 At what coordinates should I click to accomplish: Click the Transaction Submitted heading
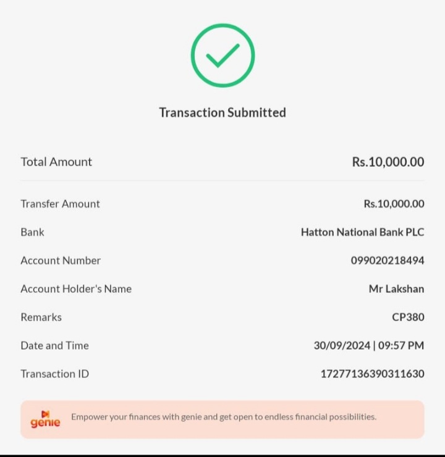tap(222, 112)
